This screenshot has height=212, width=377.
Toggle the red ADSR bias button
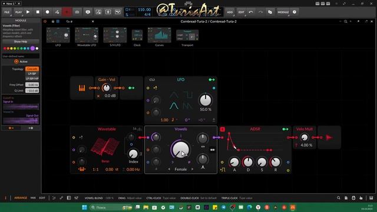click(223, 130)
